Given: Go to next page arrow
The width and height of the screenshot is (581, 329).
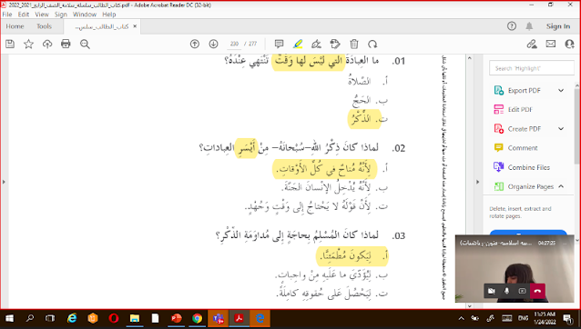Looking at the screenshot, I should 213,44.
